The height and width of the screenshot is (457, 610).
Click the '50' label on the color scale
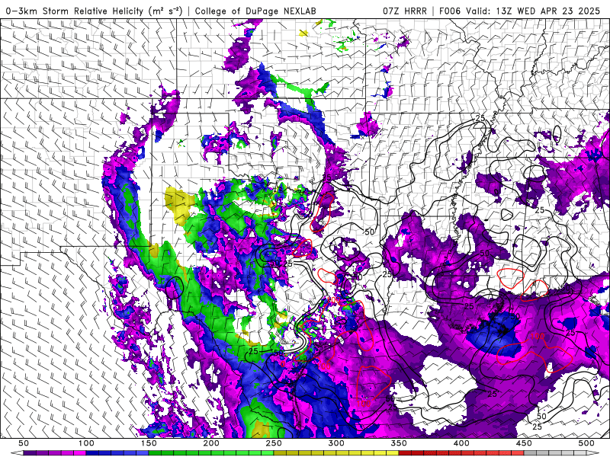[24, 443]
